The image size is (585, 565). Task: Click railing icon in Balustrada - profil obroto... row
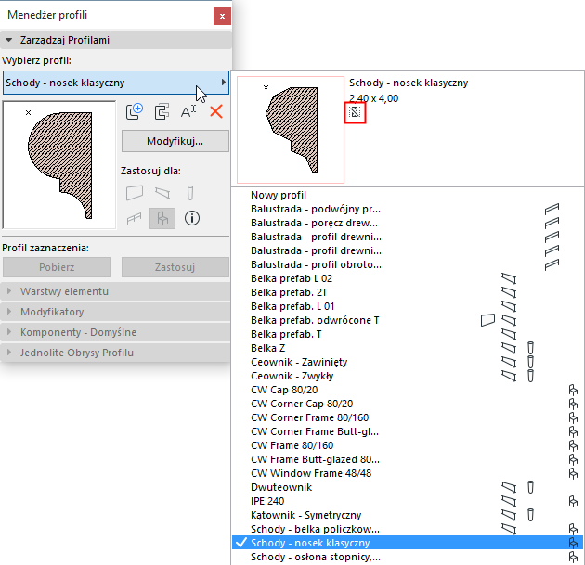pos(552,264)
